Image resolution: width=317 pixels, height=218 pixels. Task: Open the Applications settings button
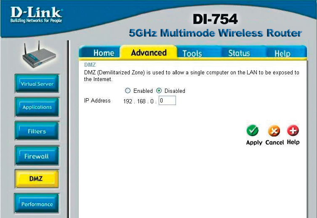click(37, 107)
